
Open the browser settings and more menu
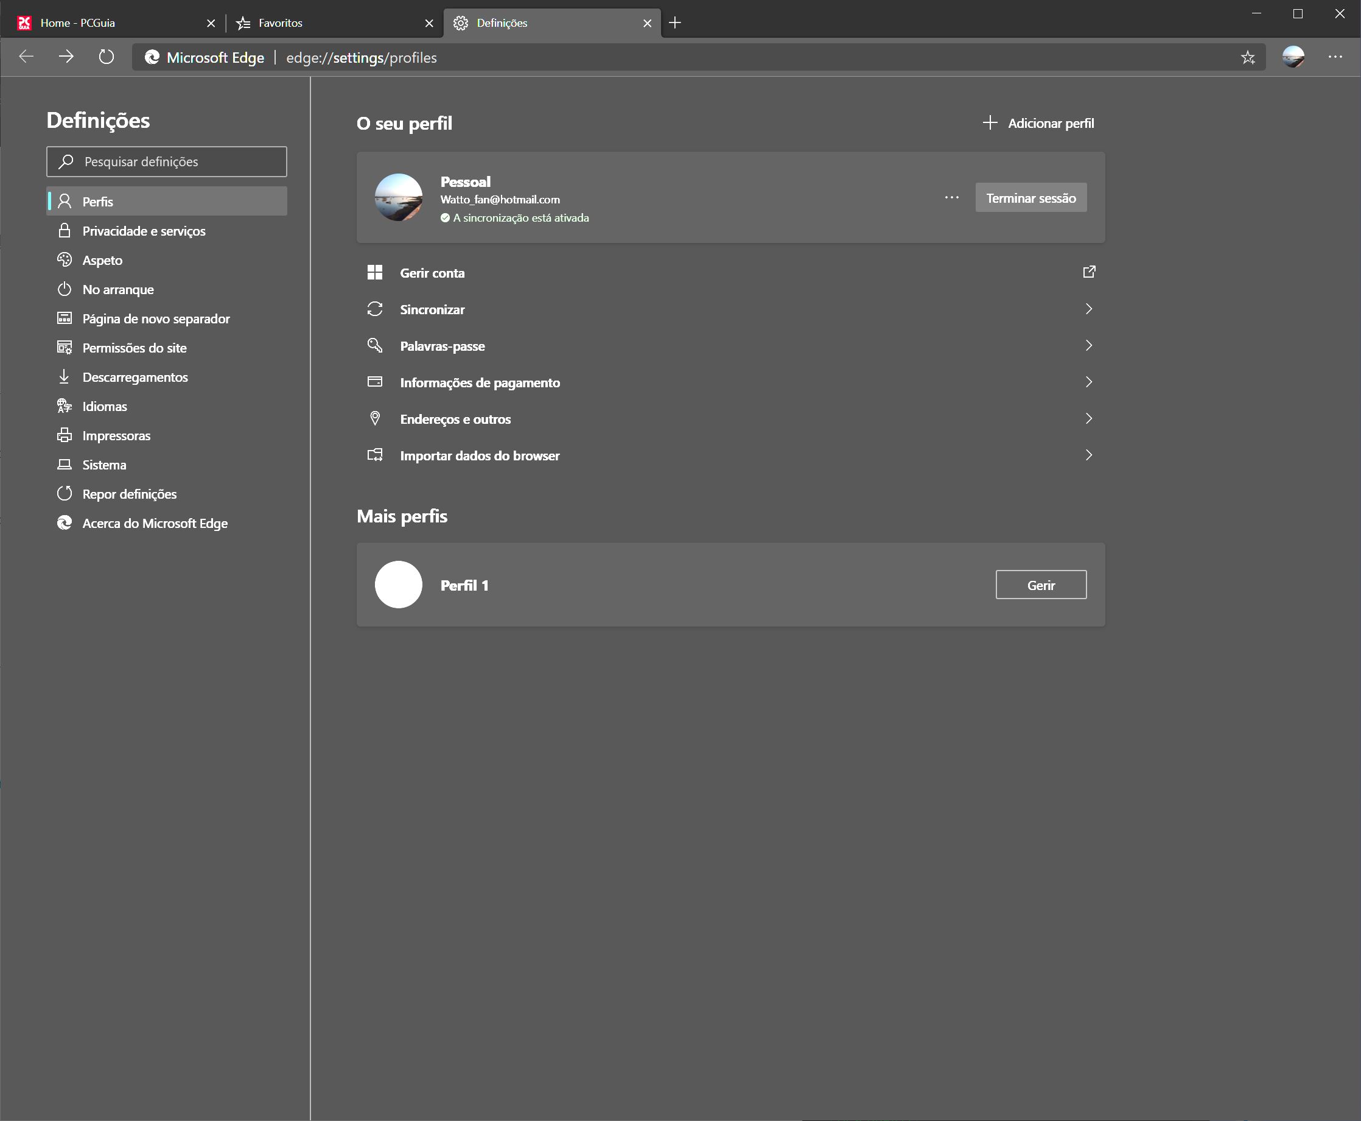(x=1335, y=57)
